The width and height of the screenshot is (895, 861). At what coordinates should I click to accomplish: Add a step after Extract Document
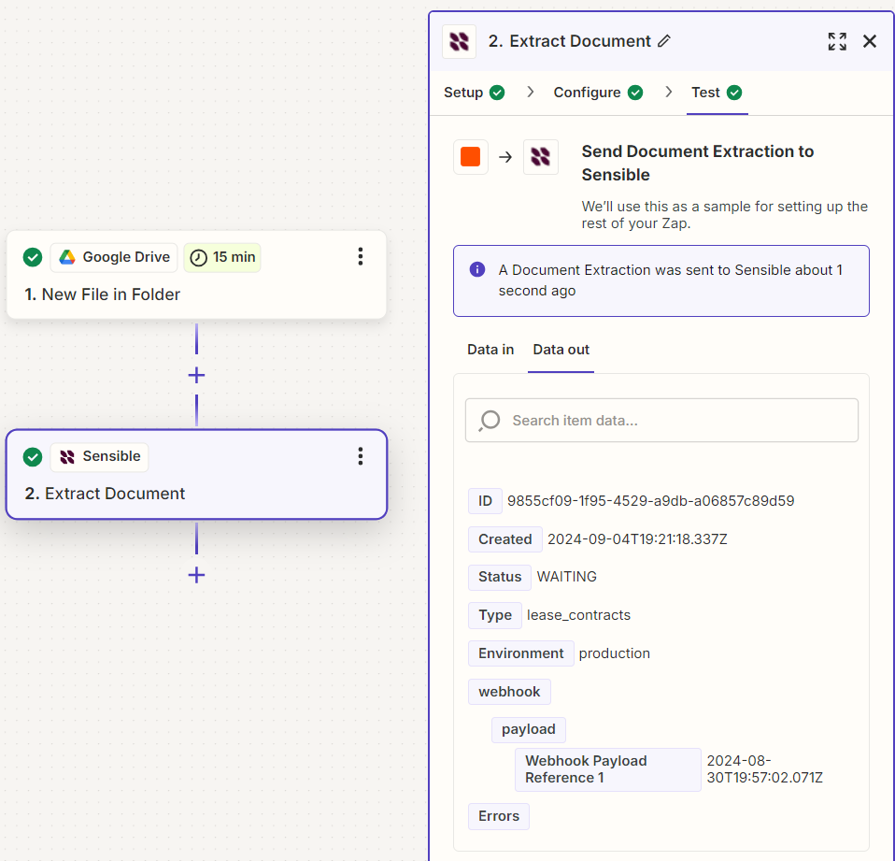[196, 575]
